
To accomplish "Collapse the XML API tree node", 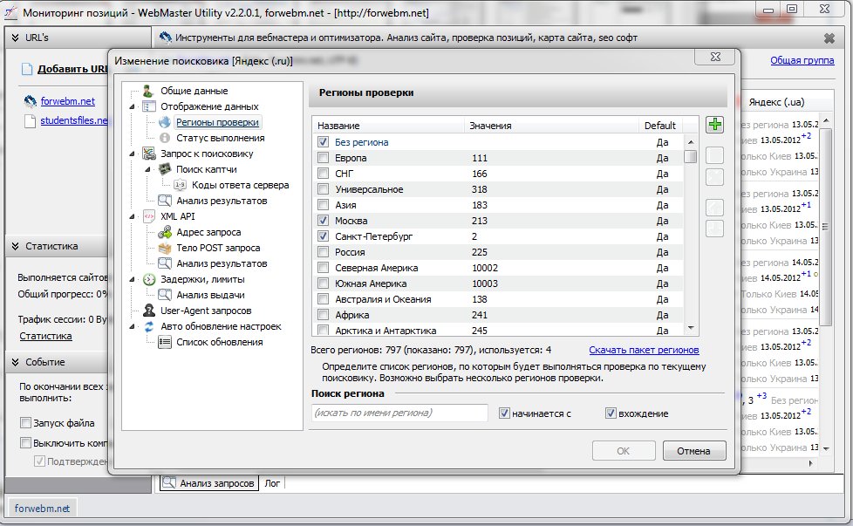I will (x=133, y=216).
